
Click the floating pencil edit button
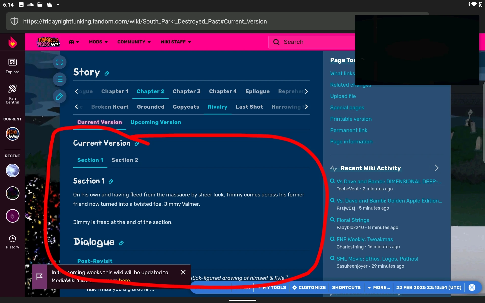pos(59,96)
